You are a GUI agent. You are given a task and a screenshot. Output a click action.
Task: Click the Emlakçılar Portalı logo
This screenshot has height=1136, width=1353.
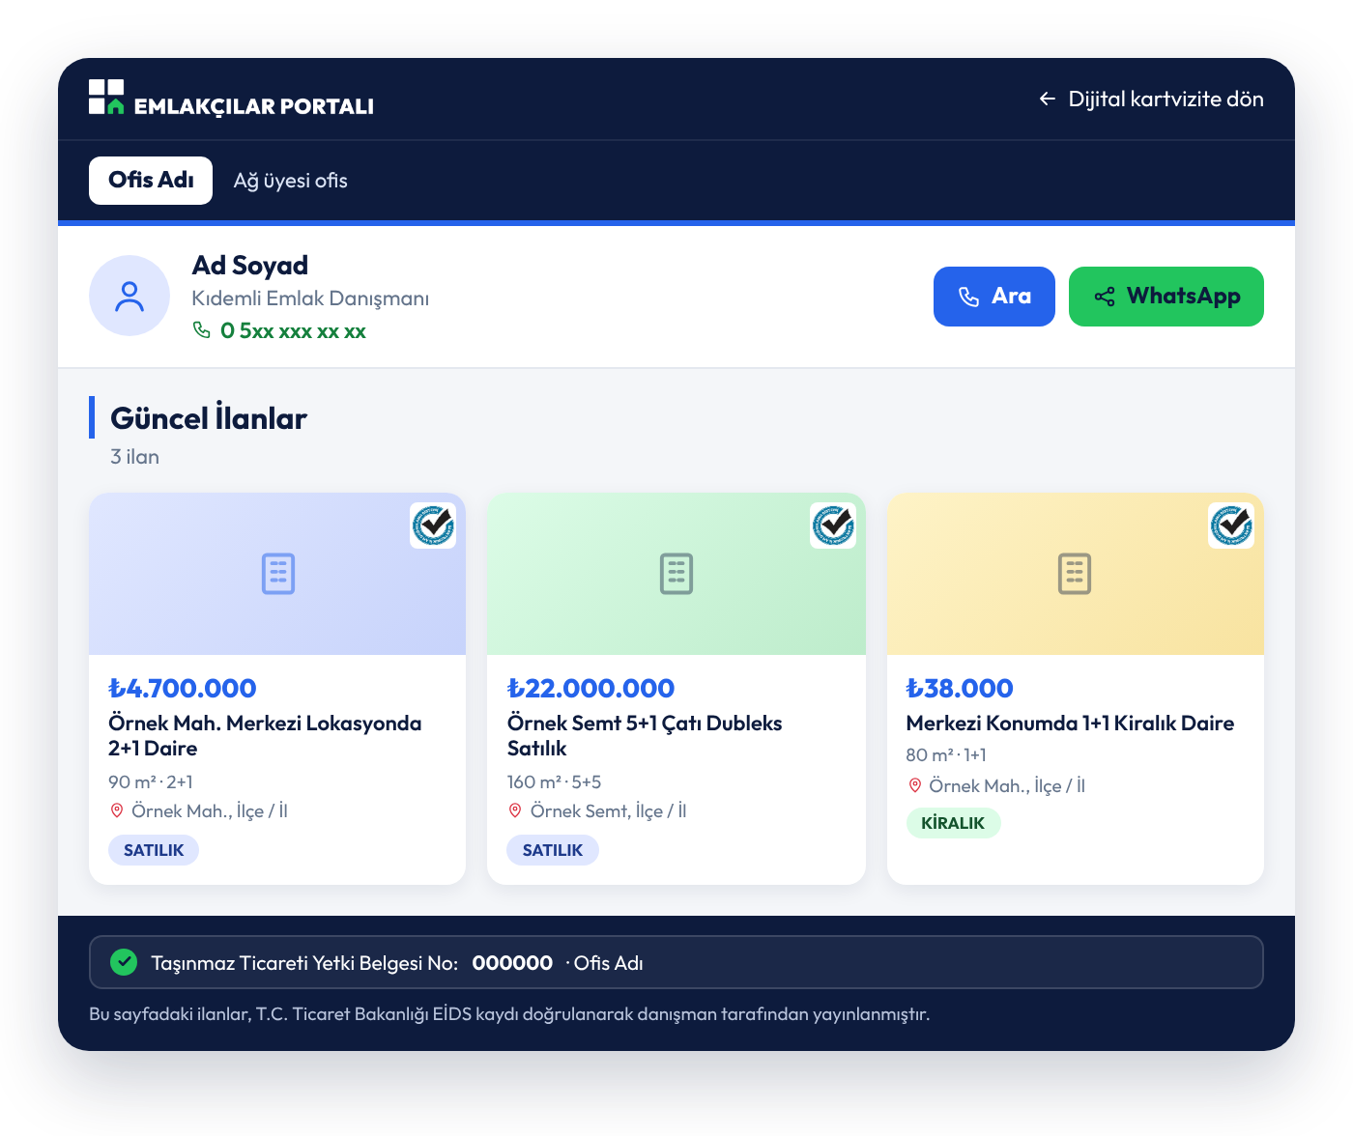231,98
